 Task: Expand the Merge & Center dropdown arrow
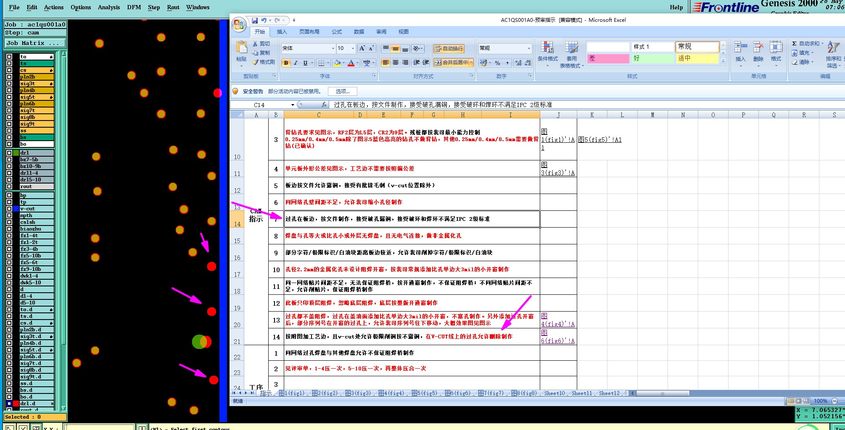[471, 63]
